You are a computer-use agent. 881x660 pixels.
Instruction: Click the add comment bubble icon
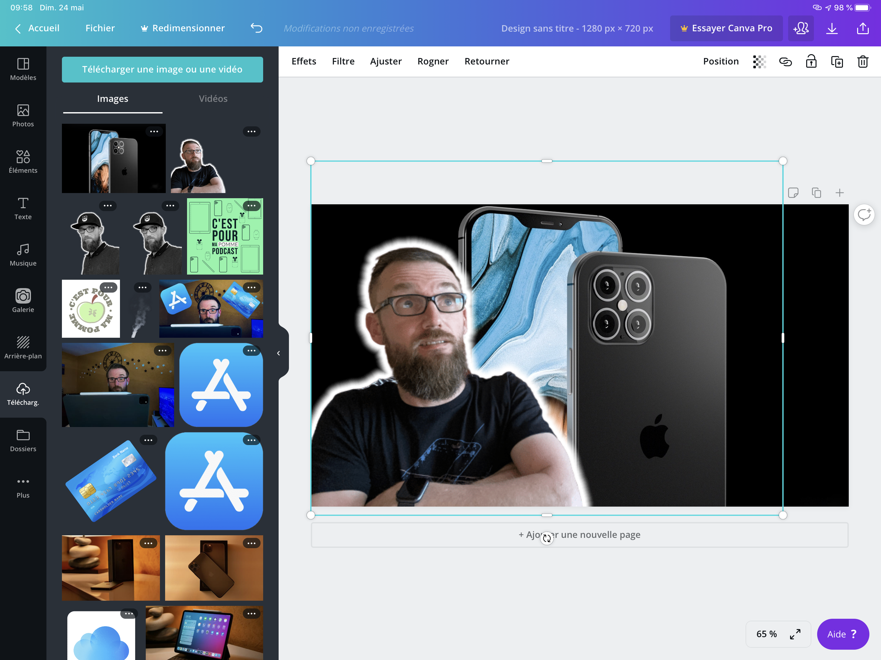(864, 215)
